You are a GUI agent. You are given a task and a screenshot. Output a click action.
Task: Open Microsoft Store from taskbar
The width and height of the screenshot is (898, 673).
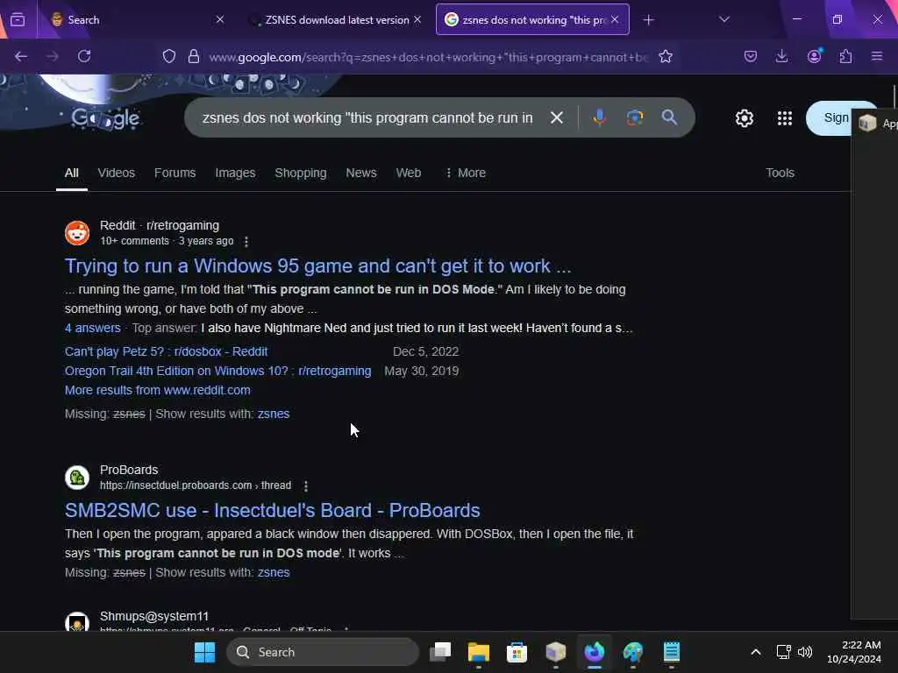pyautogui.click(x=517, y=652)
